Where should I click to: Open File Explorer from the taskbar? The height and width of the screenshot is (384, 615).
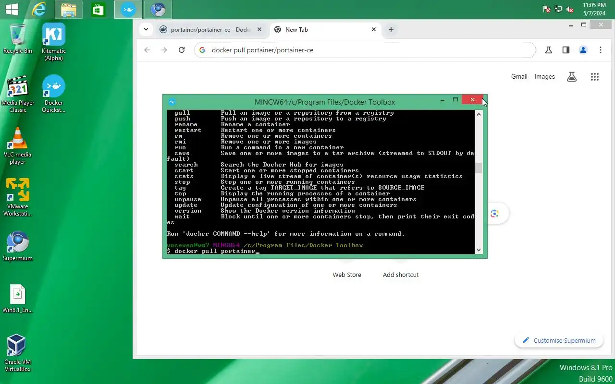[69, 9]
